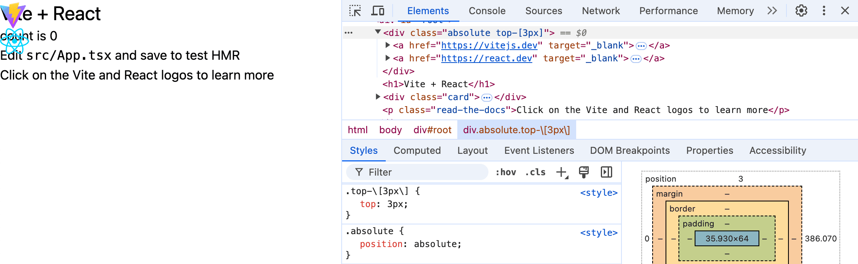Show more DevTools tabs chevron

772,11
